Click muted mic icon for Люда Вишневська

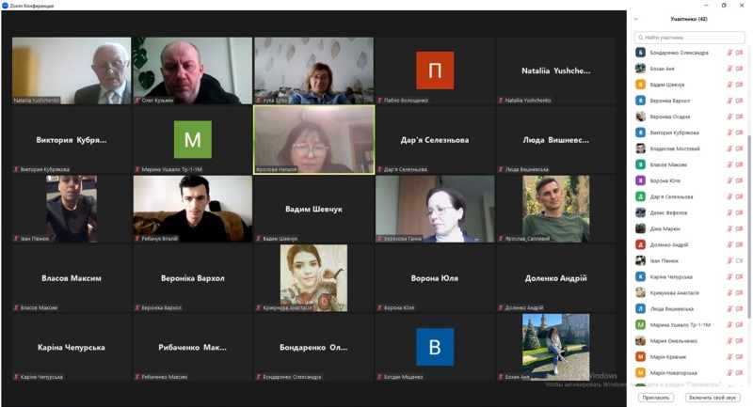[x=729, y=308]
